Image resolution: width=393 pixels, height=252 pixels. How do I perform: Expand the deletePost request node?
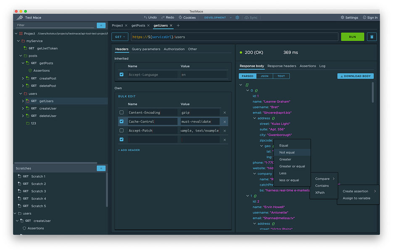coord(23,86)
